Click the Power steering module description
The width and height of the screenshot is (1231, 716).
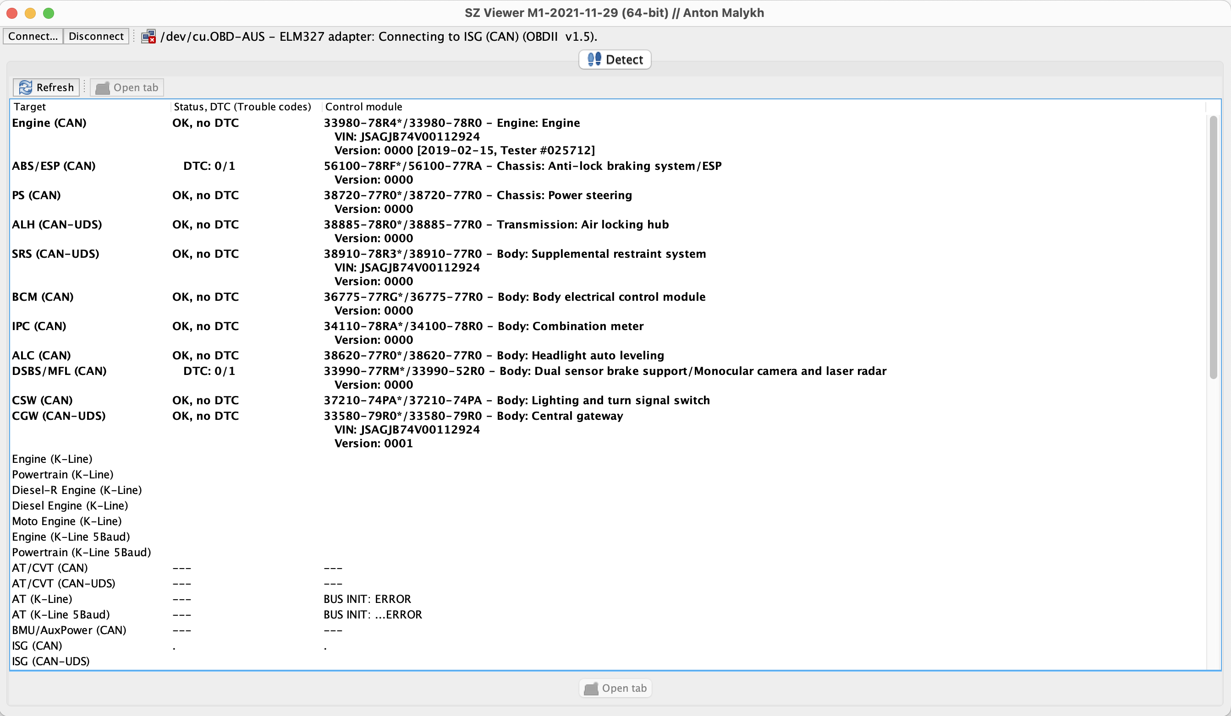tap(478, 195)
